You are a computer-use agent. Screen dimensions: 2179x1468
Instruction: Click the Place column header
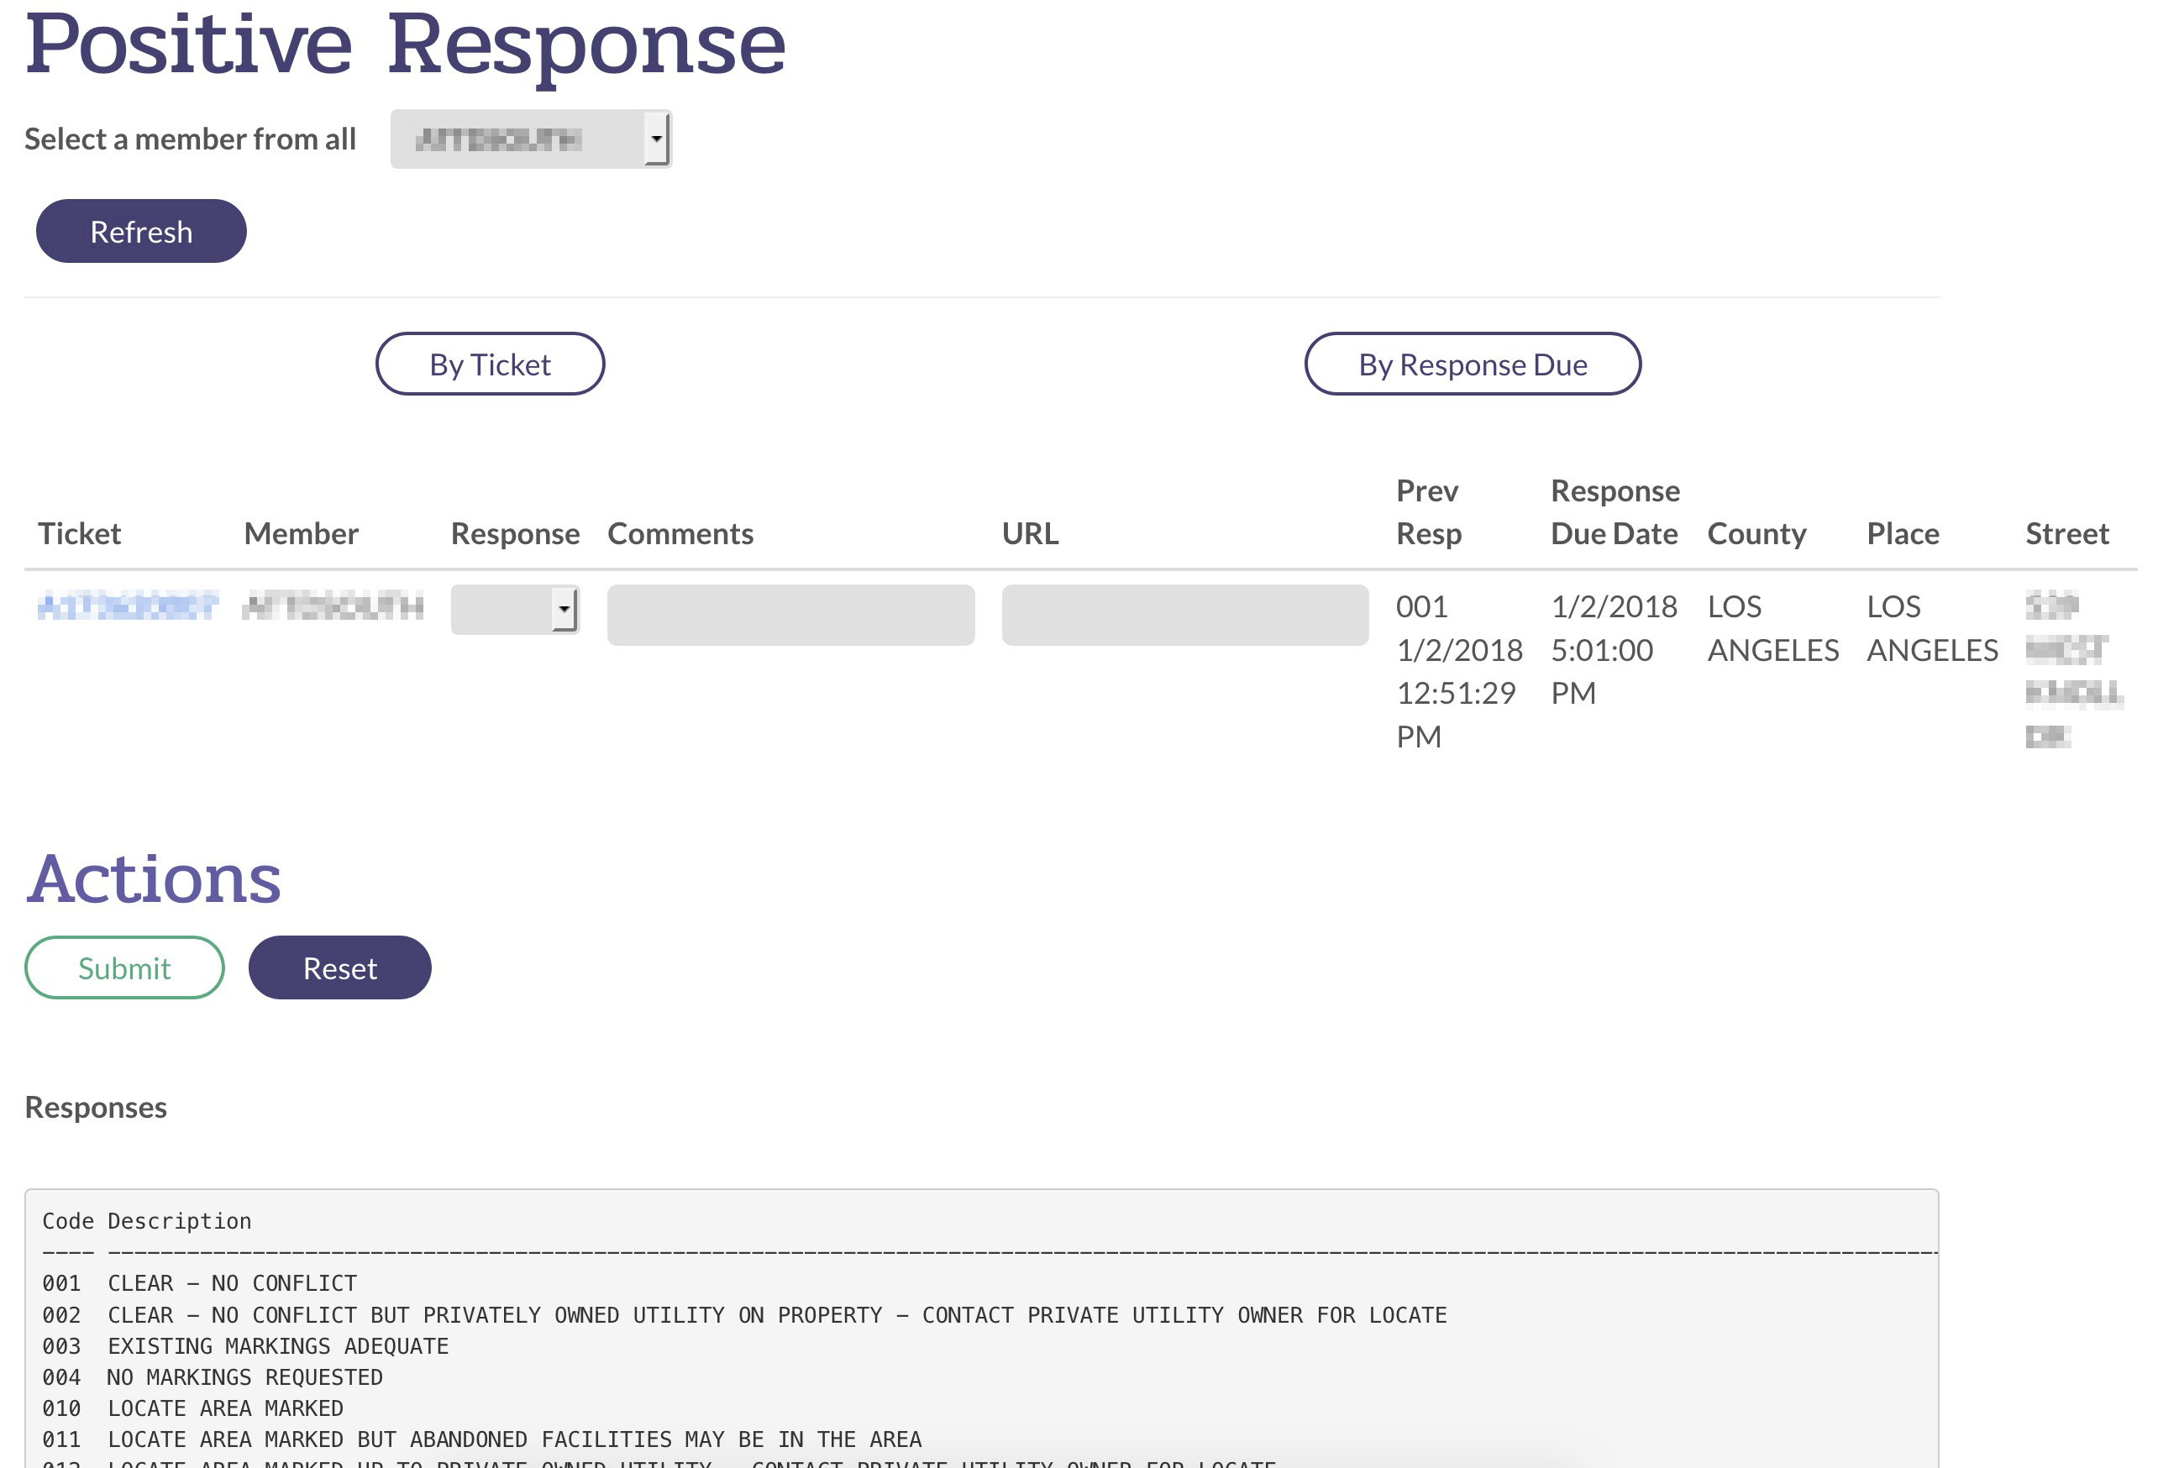point(1902,533)
